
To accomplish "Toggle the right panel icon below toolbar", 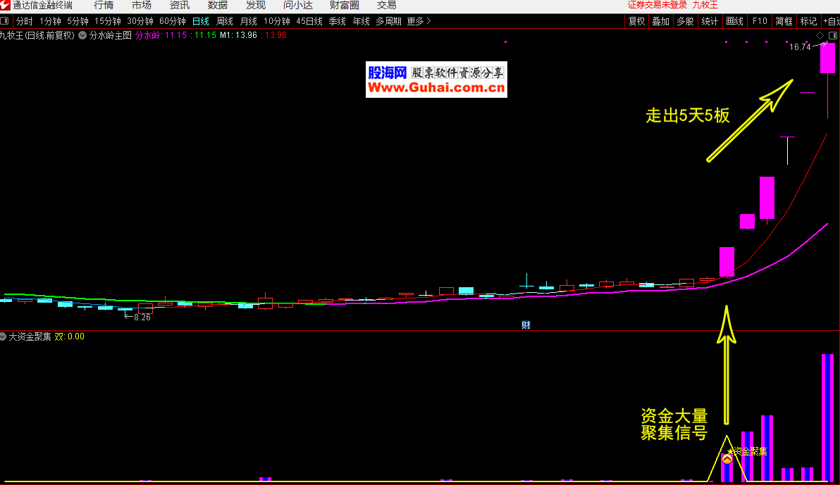I will click(832, 35).
